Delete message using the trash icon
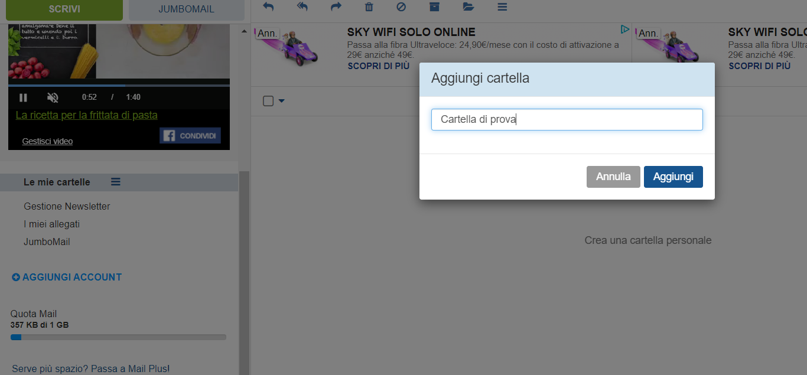The image size is (807, 375). [x=369, y=7]
